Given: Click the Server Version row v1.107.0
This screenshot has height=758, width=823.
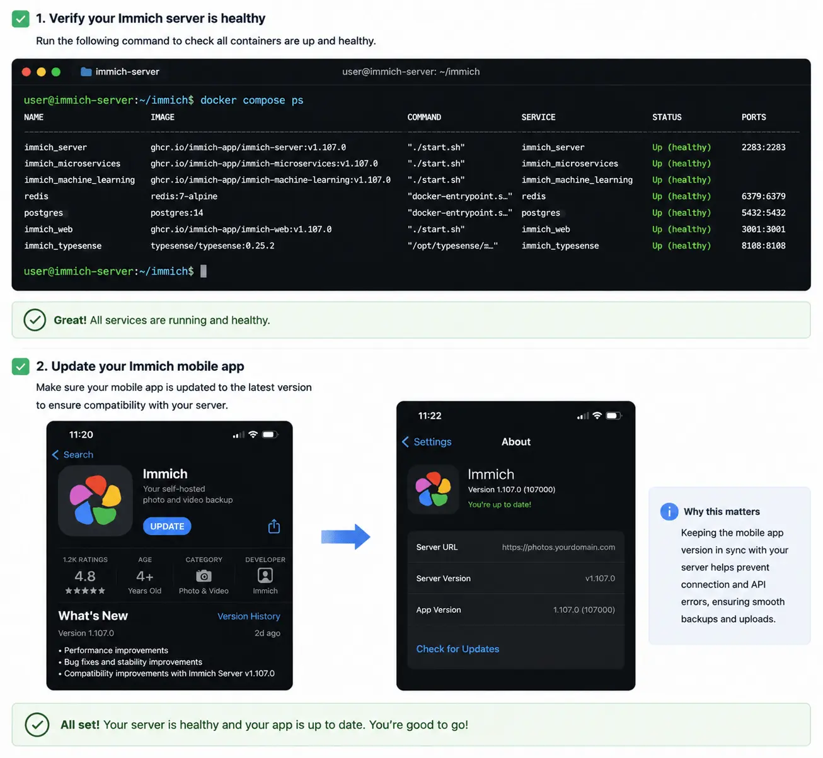Looking at the screenshot, I should pyautogui.click(x=516, y=579).
